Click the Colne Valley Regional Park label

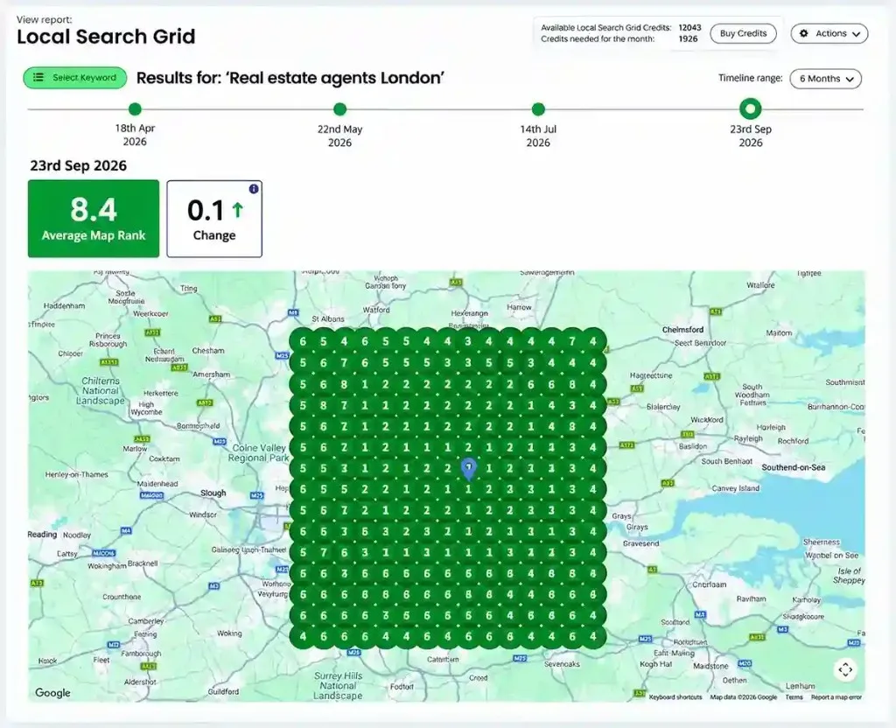(259, 452)
